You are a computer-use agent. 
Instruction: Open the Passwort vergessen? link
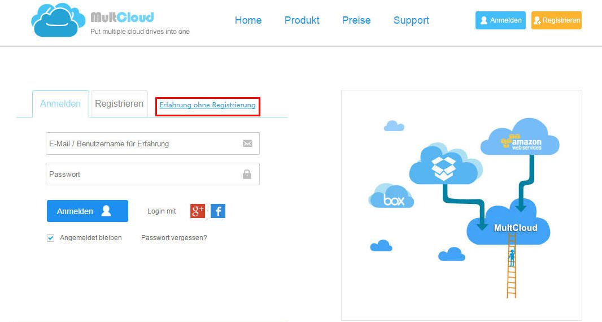pyautogui.click(x=174, y=238)
